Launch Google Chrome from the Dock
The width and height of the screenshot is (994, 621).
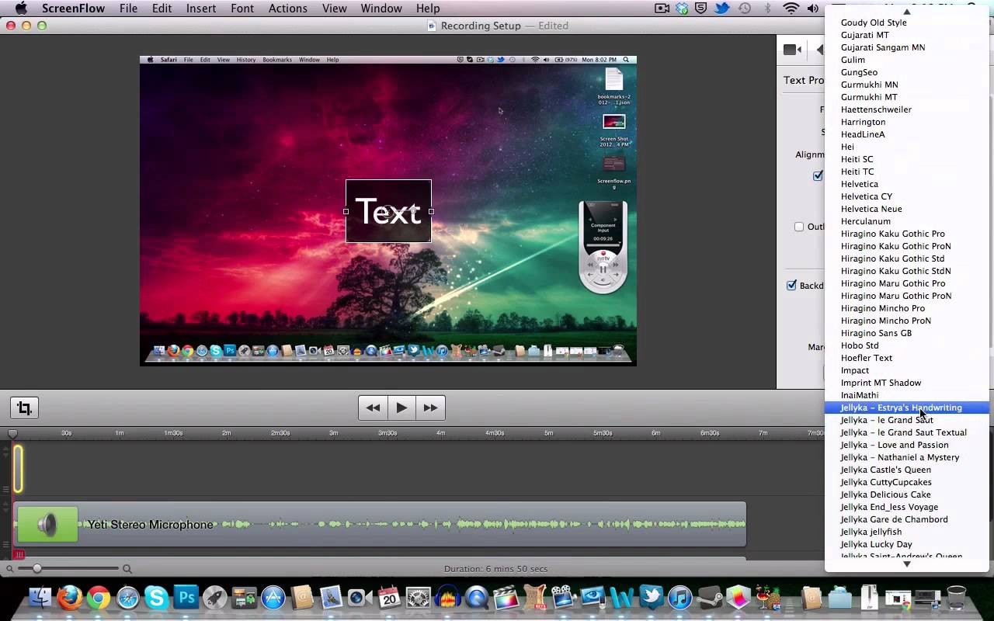(x=99, y=598)
